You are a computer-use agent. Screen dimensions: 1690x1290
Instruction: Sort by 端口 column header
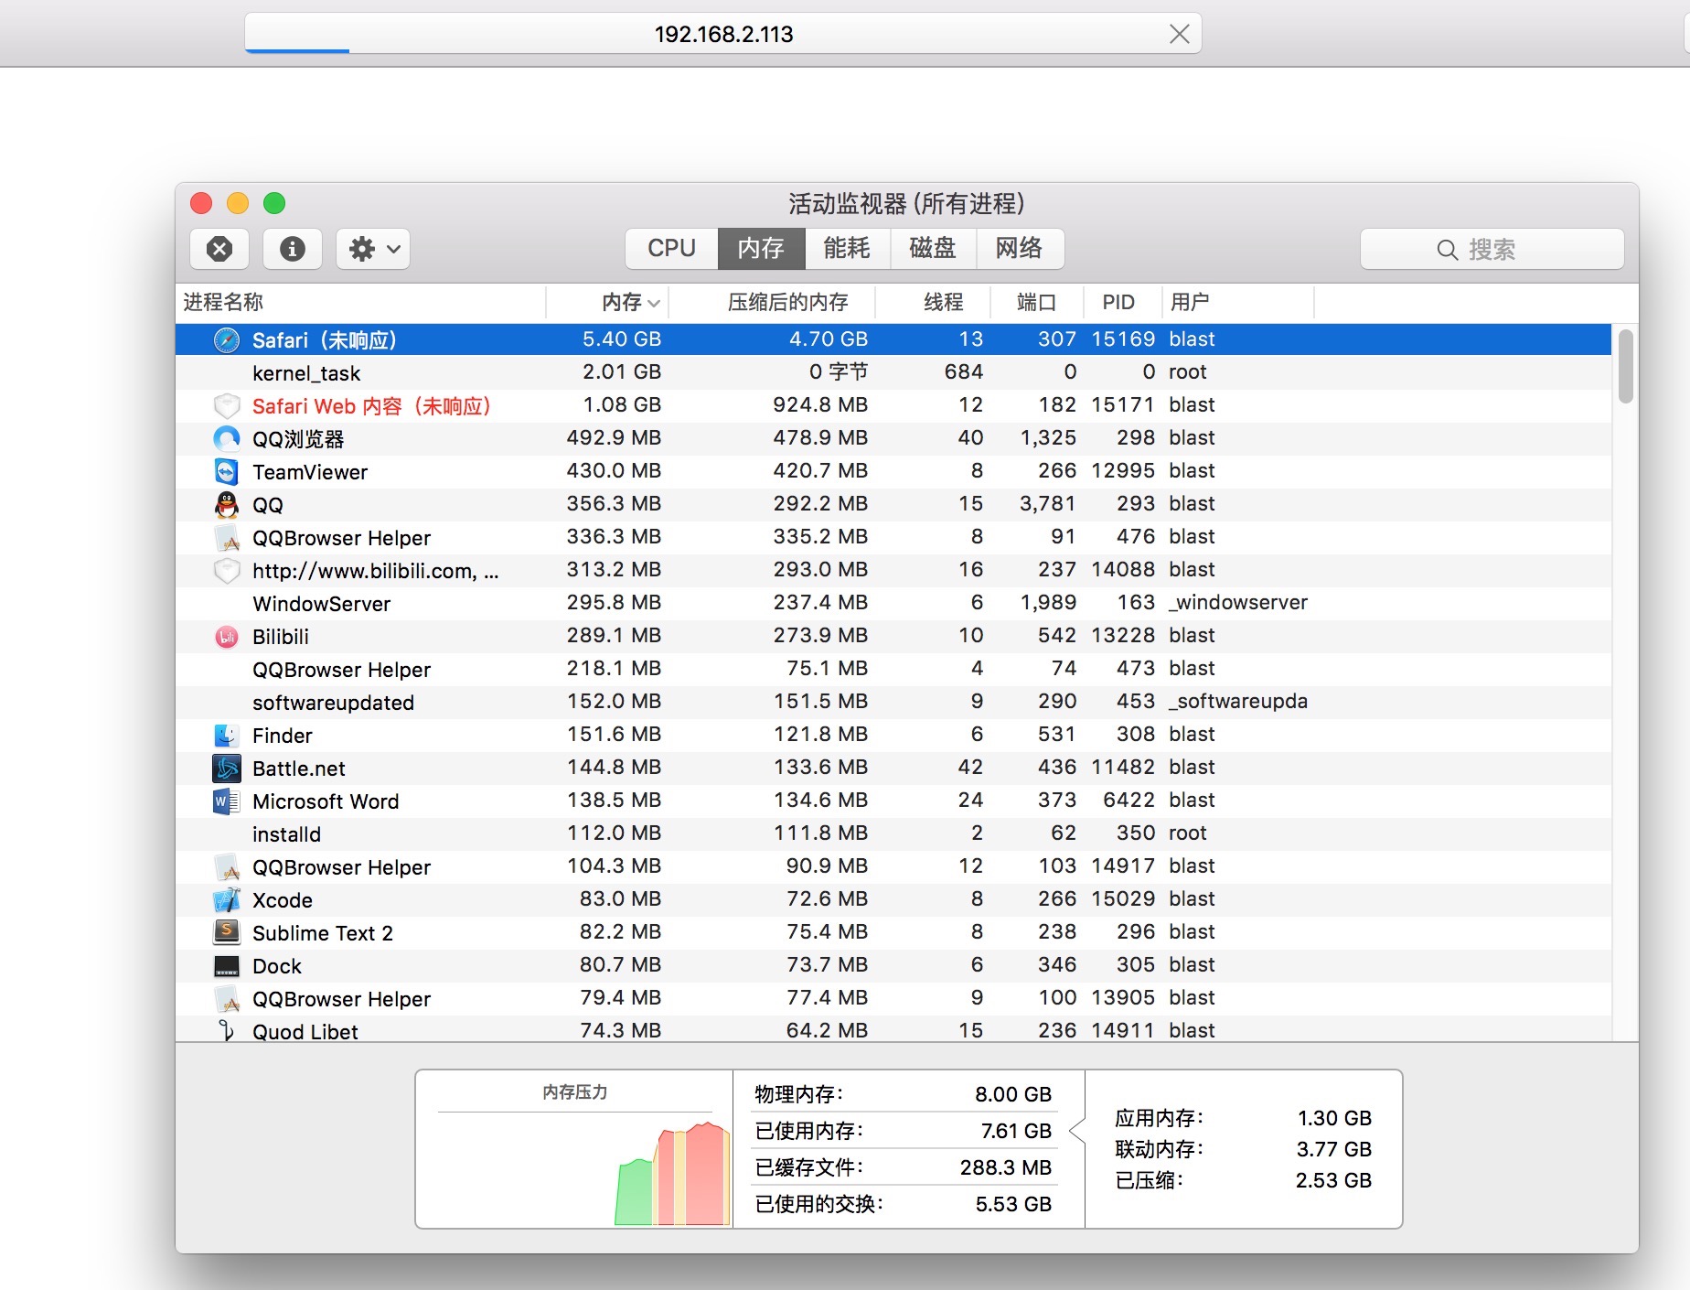click(x=1037, y=302)
